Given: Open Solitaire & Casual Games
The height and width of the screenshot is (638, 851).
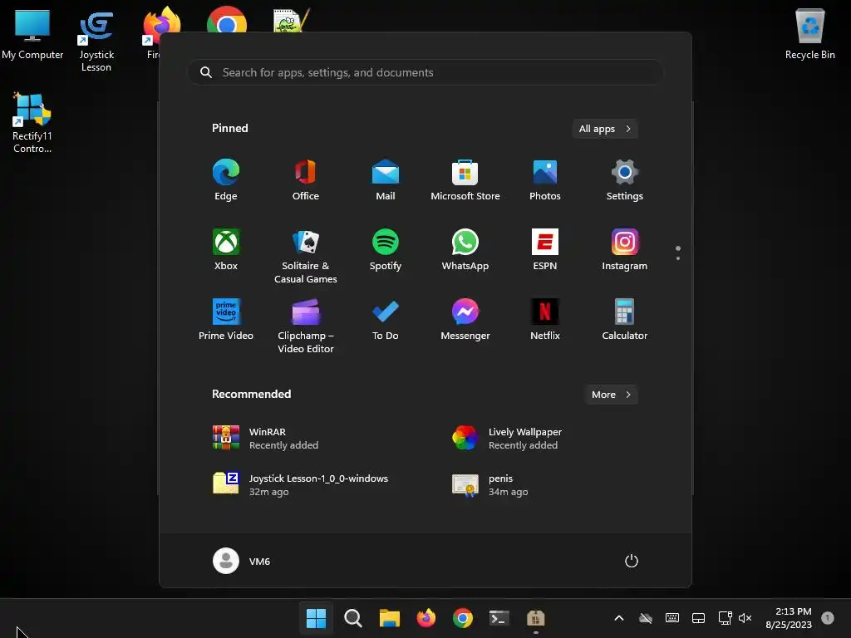Looking at the screenshot, I should point(306,257).
